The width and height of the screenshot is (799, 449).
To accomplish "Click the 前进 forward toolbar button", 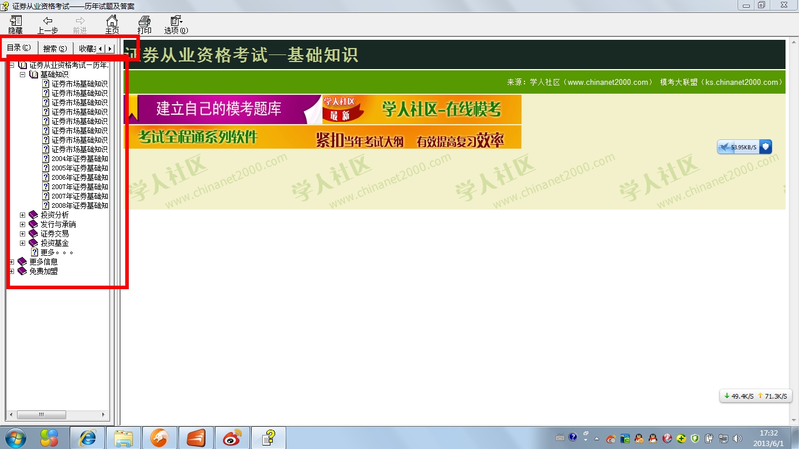I will 80,25.
